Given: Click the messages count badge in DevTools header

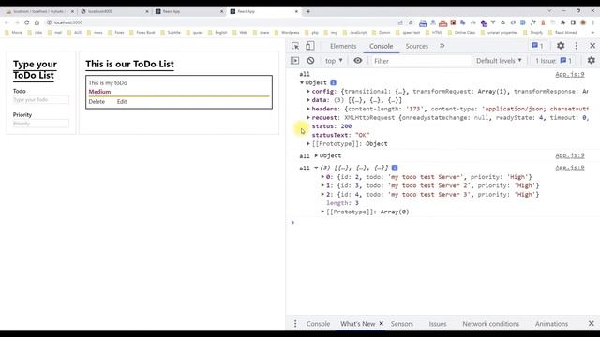Looking at the screenshot, I should 537,46.
